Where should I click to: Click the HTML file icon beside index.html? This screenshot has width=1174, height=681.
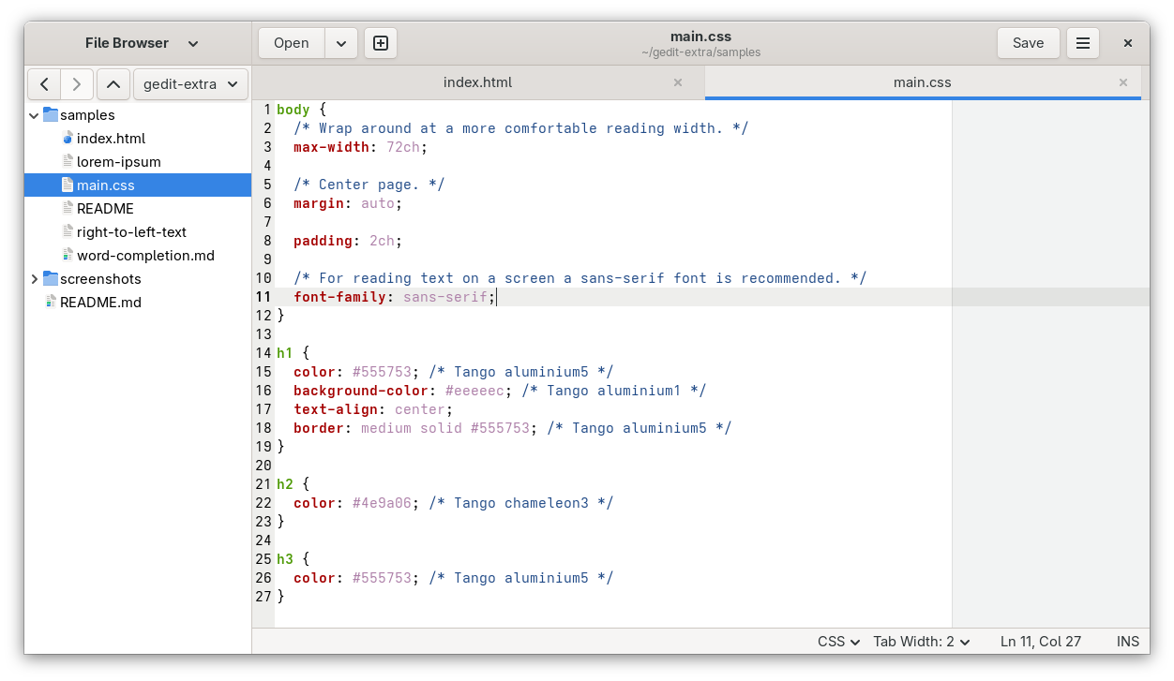67,138
